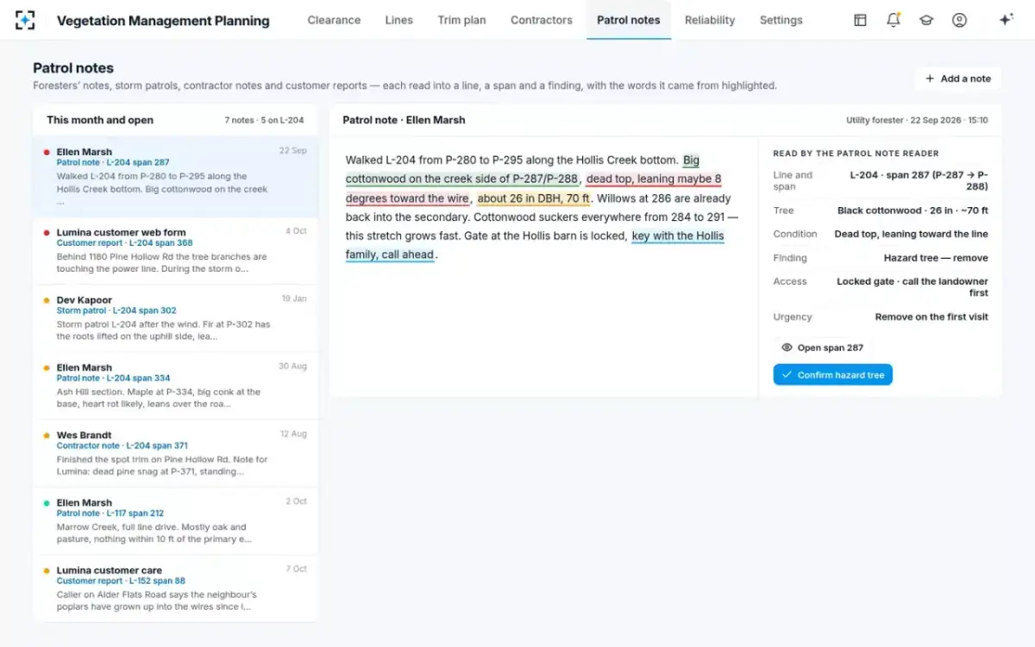The height and width of the screenshot is (647, 1035).
Task: Open the Contractors tab
Action: [542, 20]
